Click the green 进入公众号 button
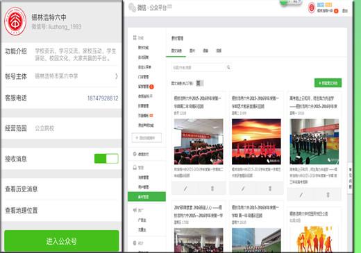This screenshot has height=253, width=361. coord(61,241)
